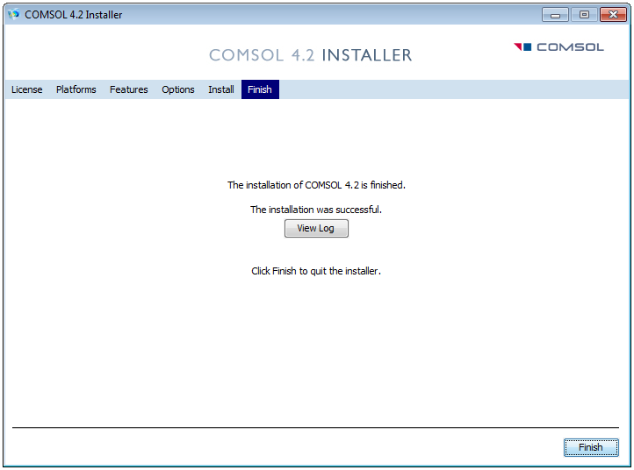Screen dimensions: 634x470
Task: Click 'Click Finish to quit the installer.' text
Action: tap(316, 271)
